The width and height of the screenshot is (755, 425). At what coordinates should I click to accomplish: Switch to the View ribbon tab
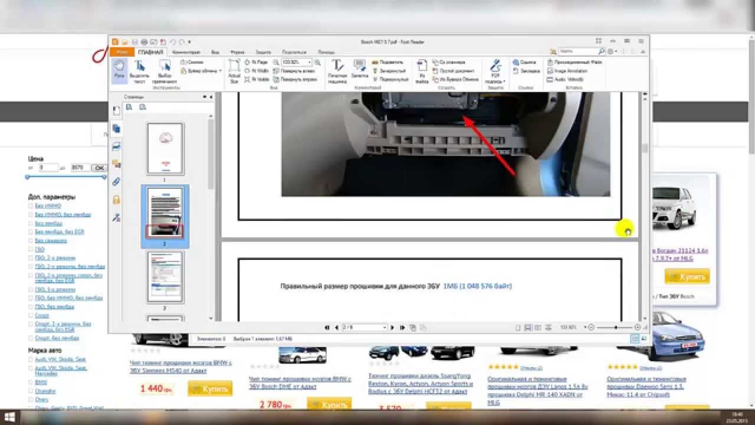(x=216, y=52)
